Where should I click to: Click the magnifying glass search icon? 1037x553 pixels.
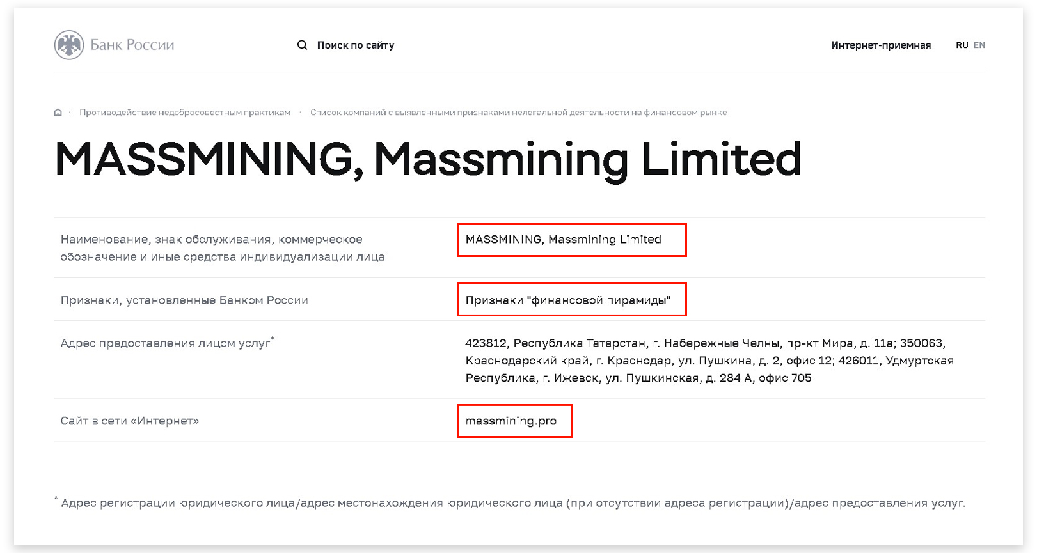tap(302, 45)
